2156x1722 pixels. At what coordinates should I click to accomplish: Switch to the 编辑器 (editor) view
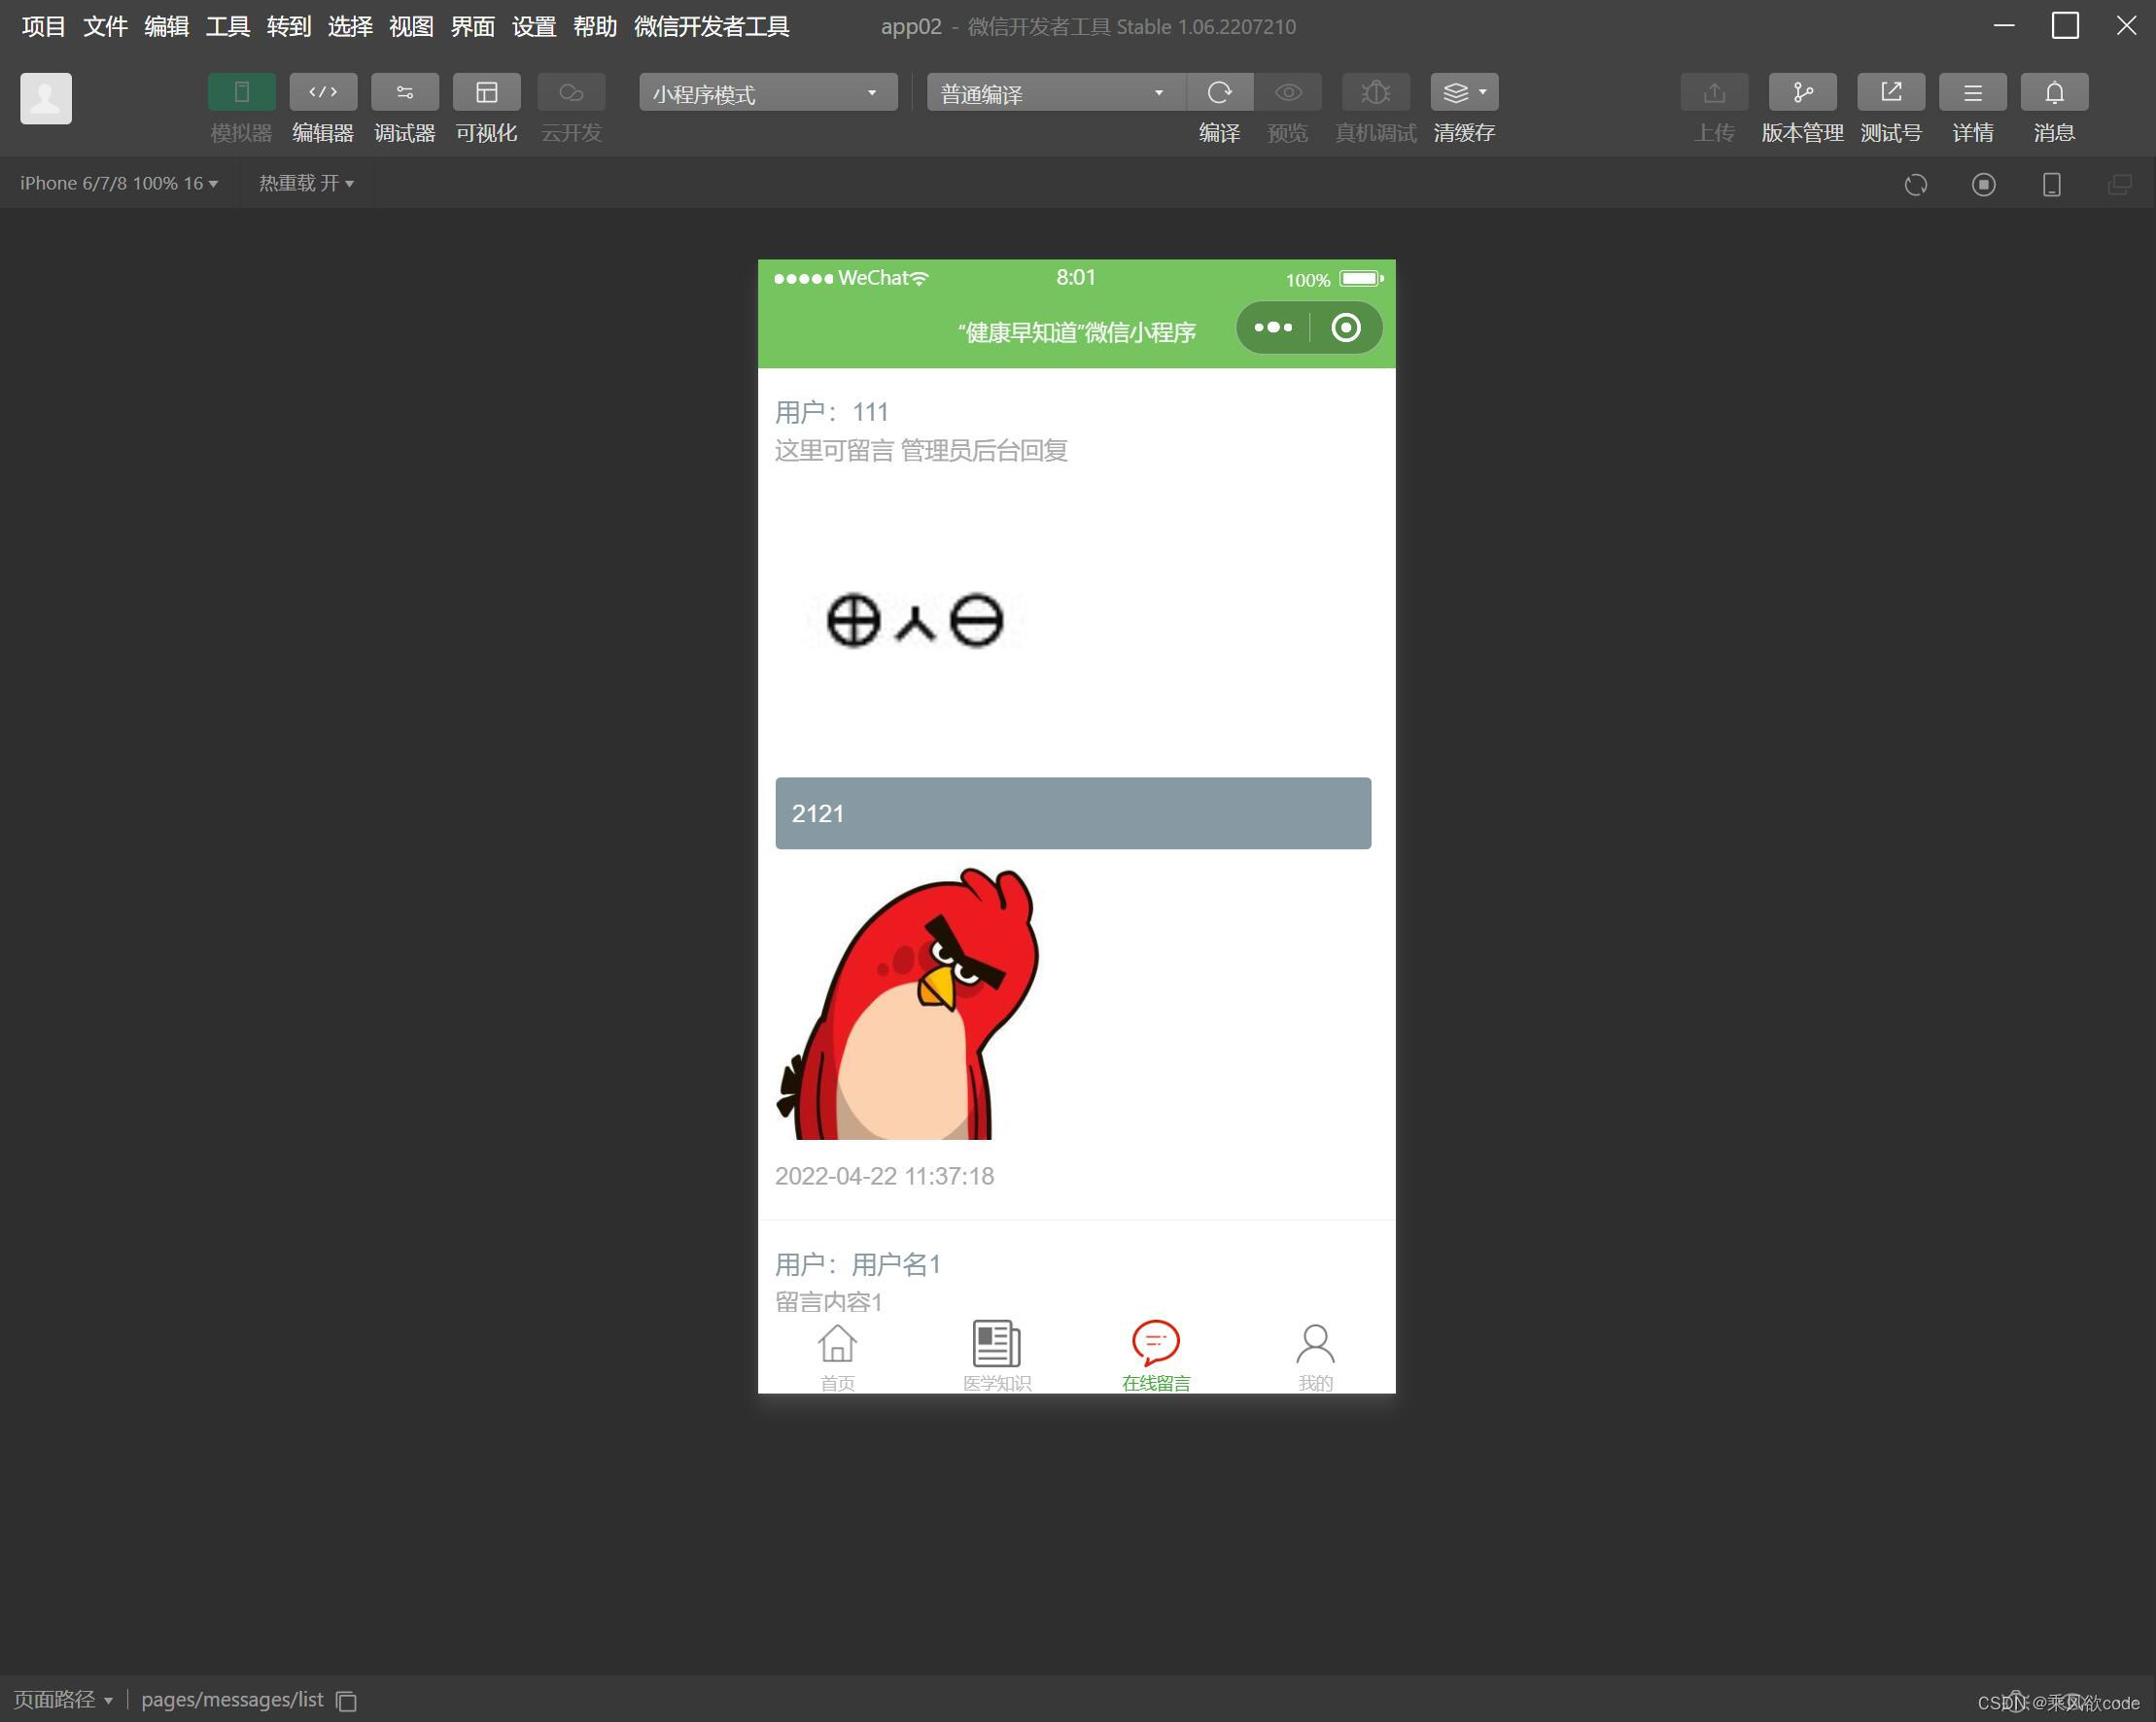[x=322, y=105]
